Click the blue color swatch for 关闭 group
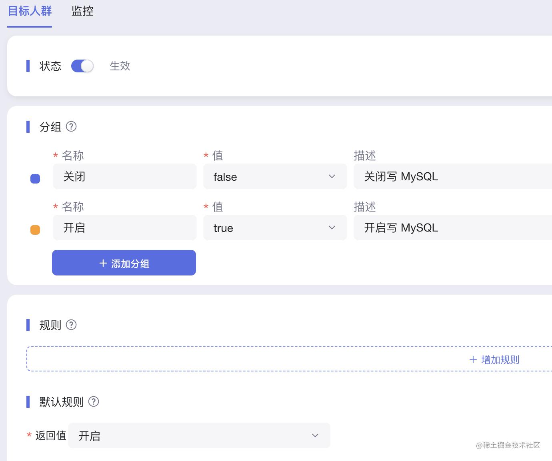This screenshot has width=552, height=461. tap(35, 179)
